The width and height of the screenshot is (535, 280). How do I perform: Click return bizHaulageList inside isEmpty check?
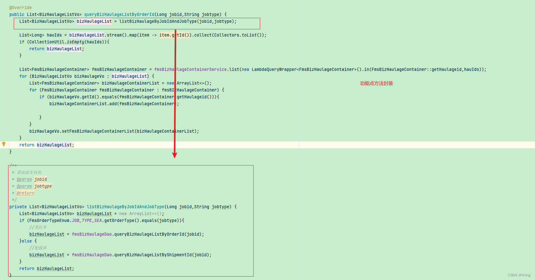57,49
